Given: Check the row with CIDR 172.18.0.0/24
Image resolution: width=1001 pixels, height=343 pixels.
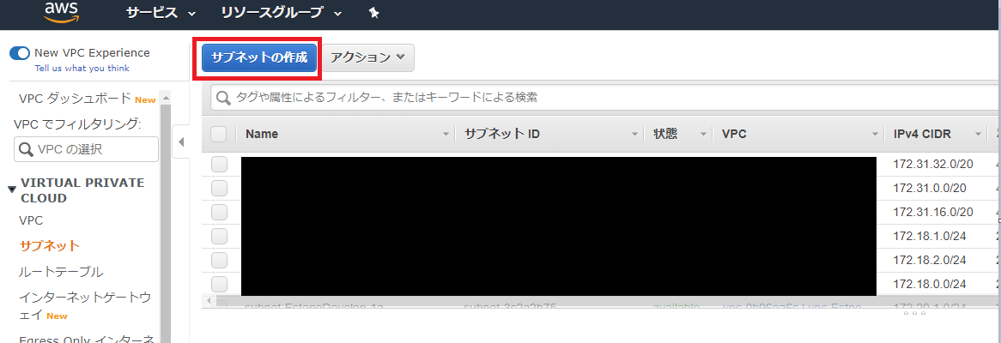Looking at the screenshot, I should click(219, 284).
